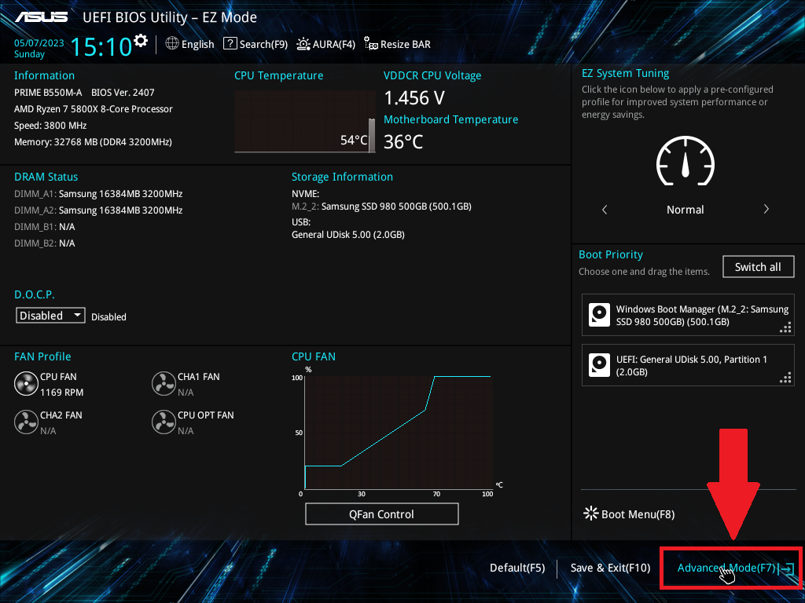Open QFan Control
Screen dimensions: 805x603
pos(381,513)
